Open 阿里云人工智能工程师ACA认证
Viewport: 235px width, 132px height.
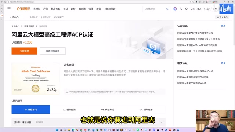[x=193, y=77]
